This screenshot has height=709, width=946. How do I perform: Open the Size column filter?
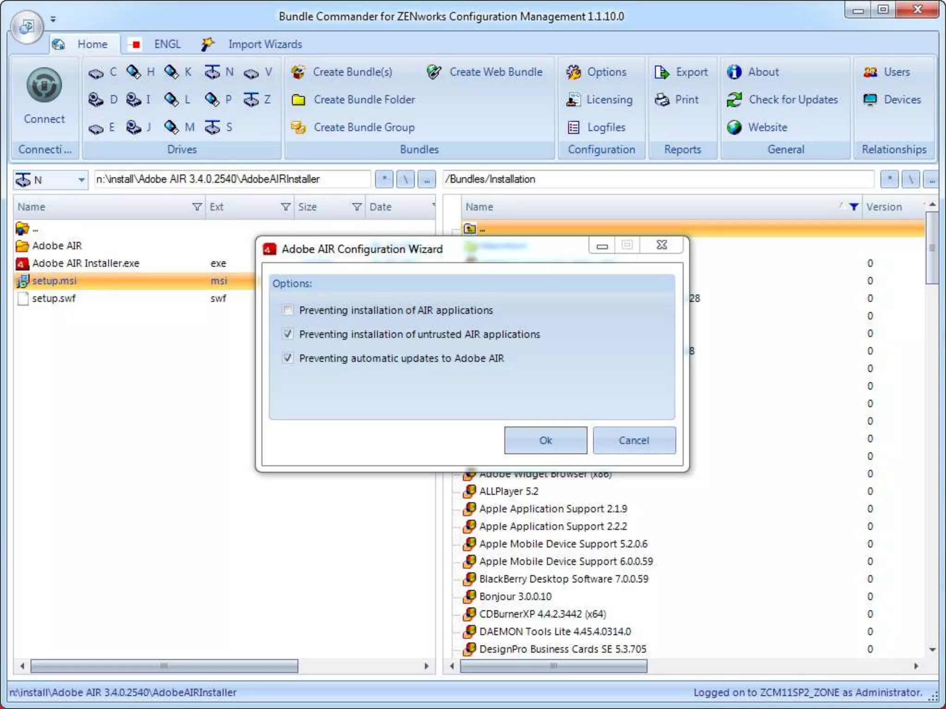tap(357, 207)
